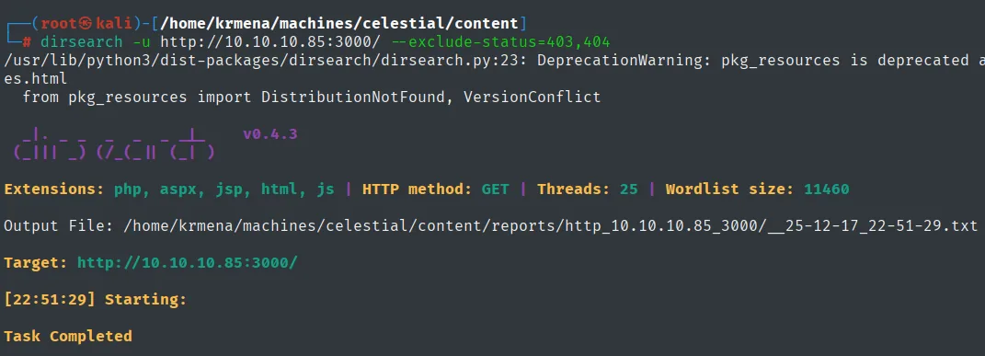Click the Starting: label
The image size is (985, 356).
(x=145, y=300)
